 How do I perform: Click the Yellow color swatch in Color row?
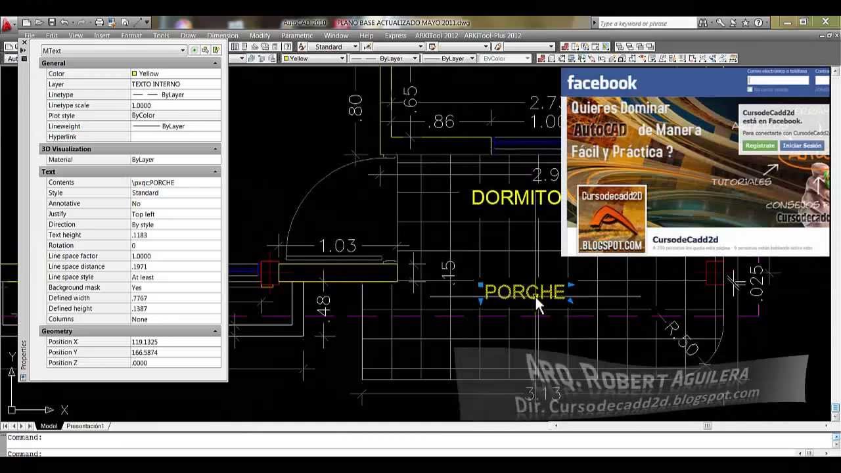(x=135, y=74)
